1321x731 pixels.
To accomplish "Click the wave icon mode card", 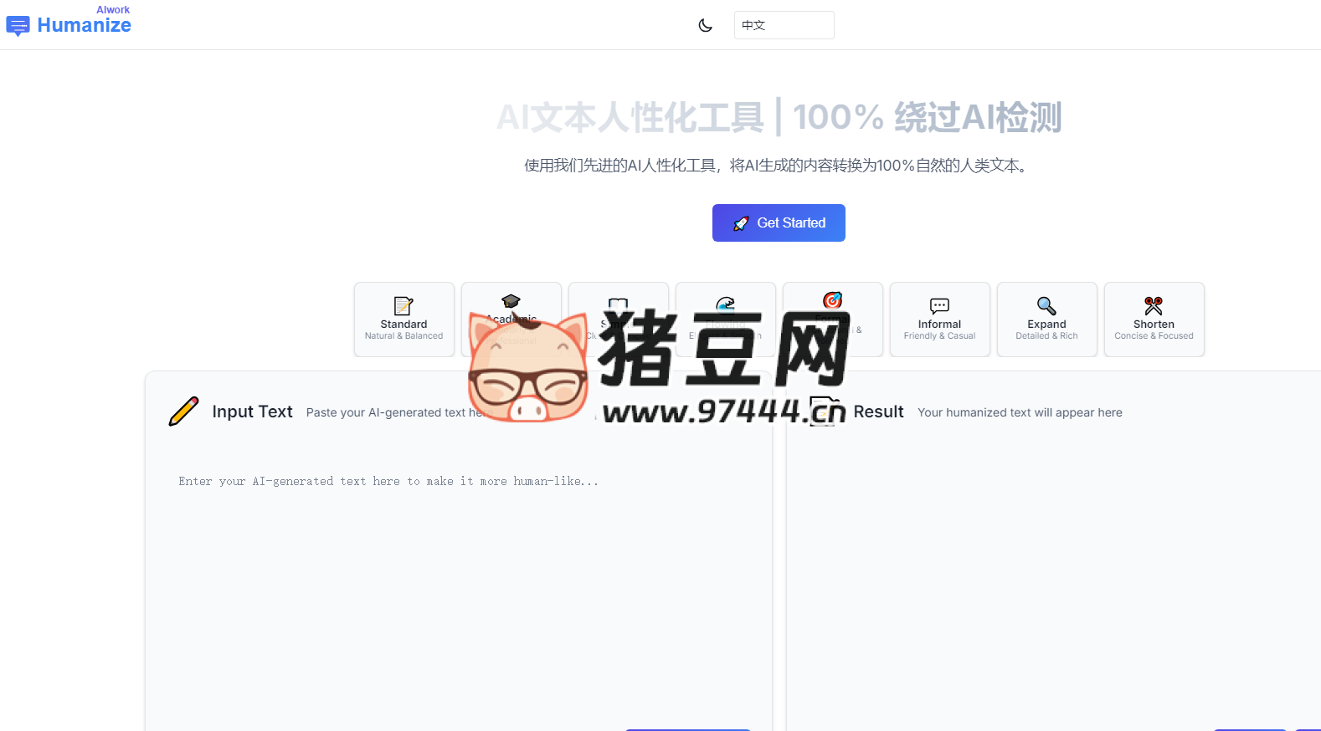I will [x=726, y=319].
